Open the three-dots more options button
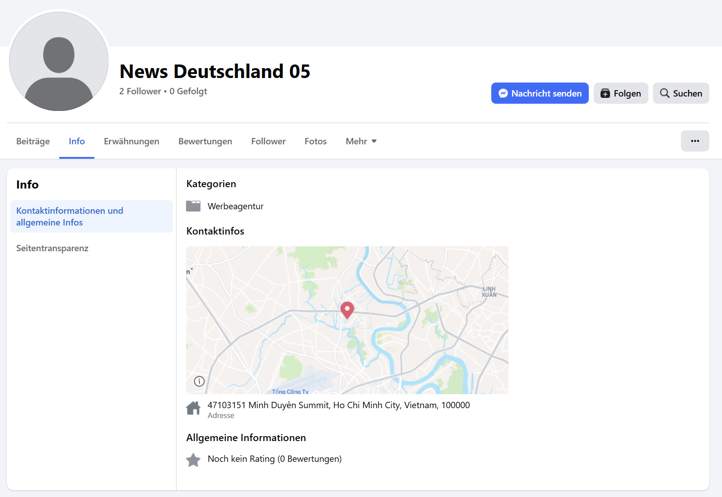This screenshot has height=497, width=722. (x=694, y=141)
